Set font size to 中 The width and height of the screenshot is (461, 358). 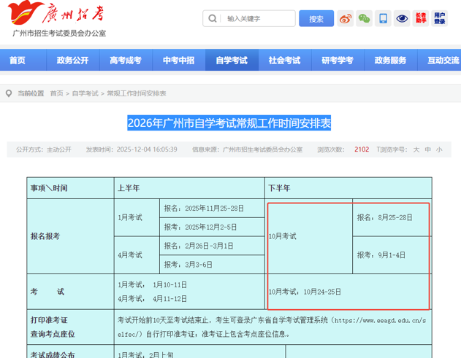(x=428, y=149)
